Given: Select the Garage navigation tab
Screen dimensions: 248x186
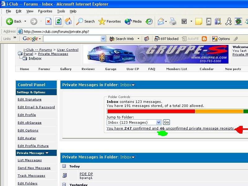Looking at the screenshot, I should tap(111, 69).
